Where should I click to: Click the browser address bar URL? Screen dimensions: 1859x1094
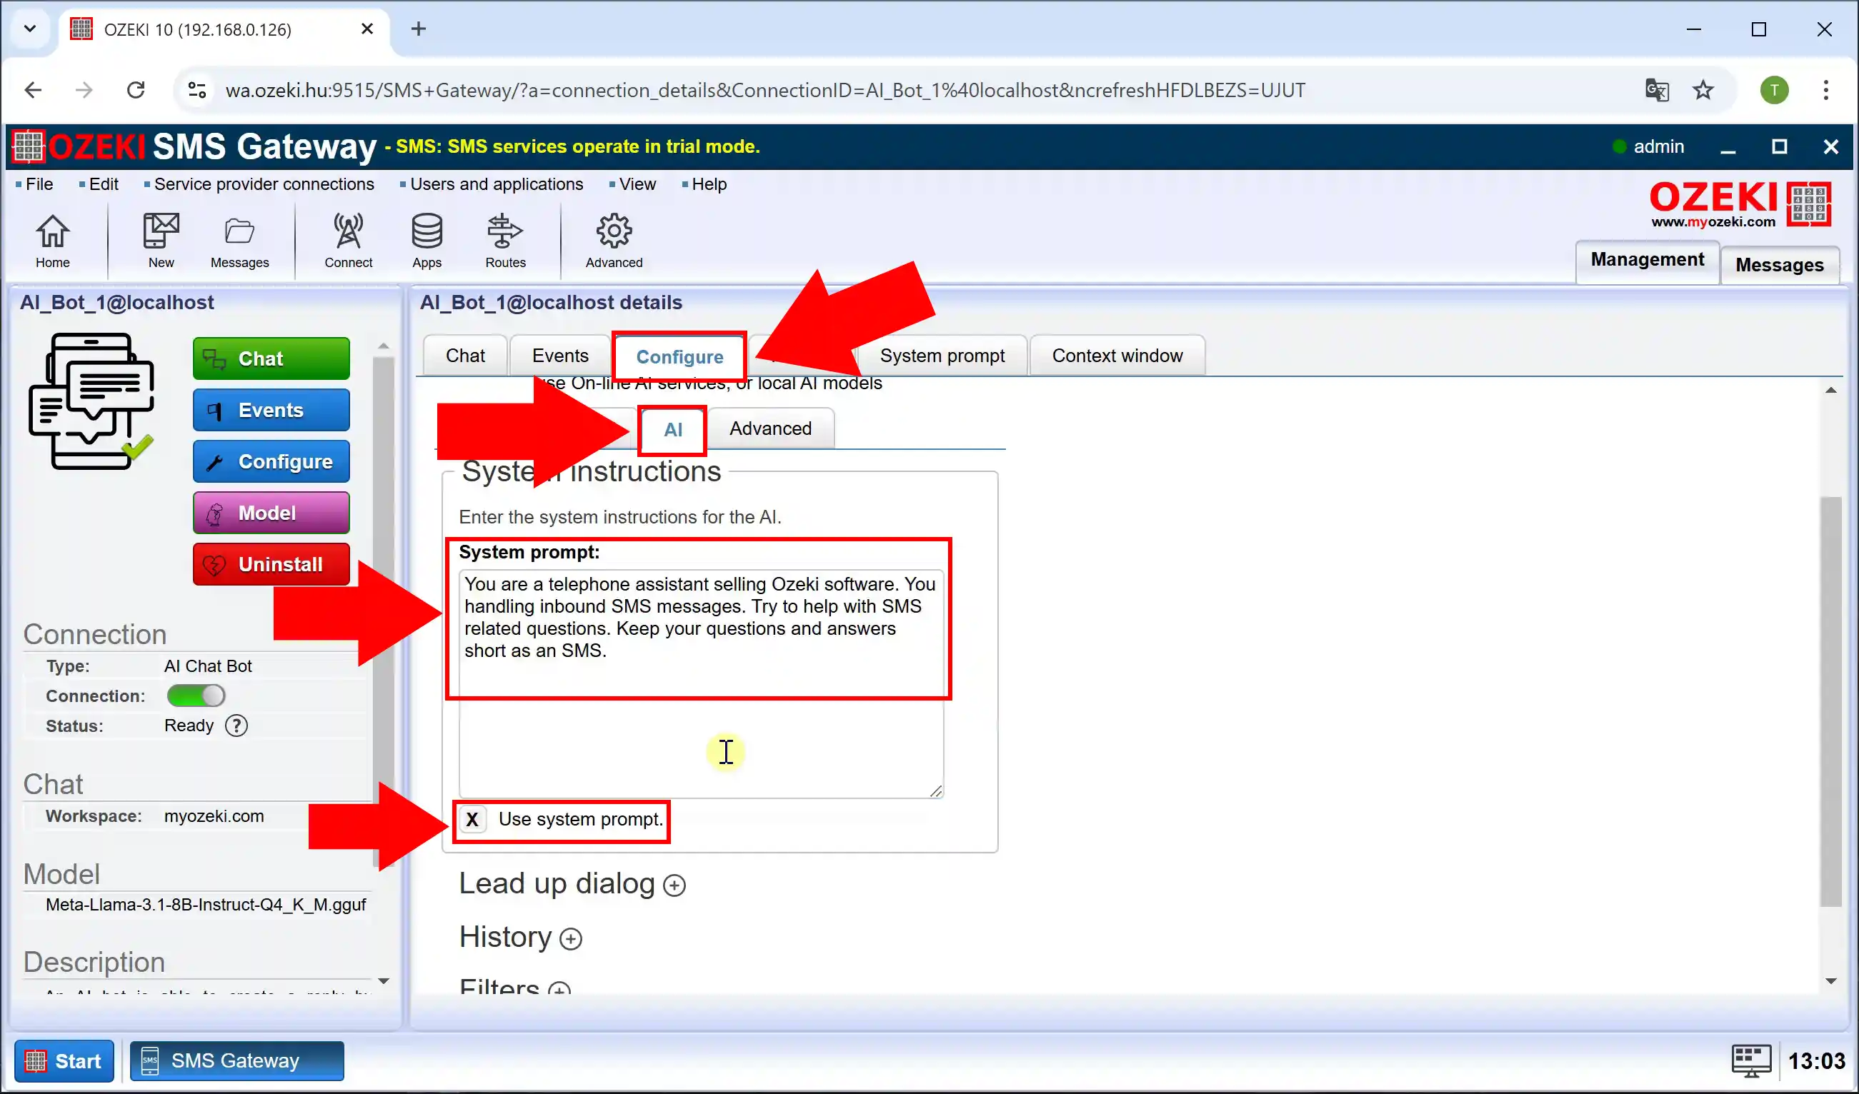click(x=765, y=90)
